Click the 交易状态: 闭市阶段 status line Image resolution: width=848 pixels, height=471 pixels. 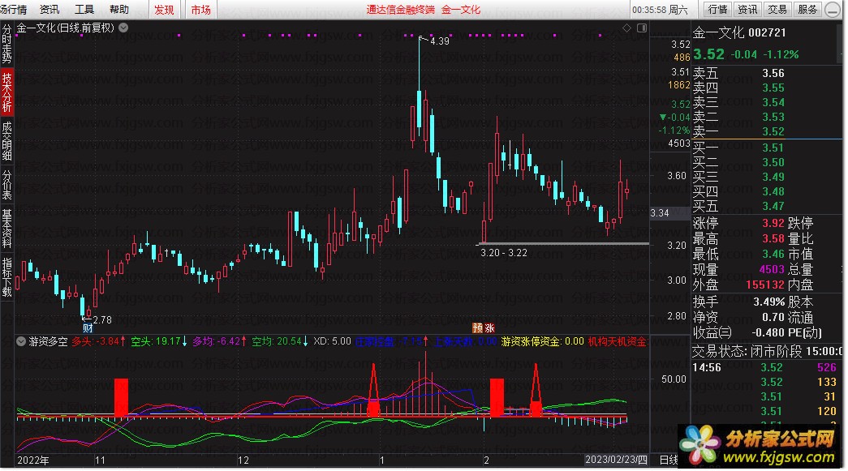click(768, 352)
